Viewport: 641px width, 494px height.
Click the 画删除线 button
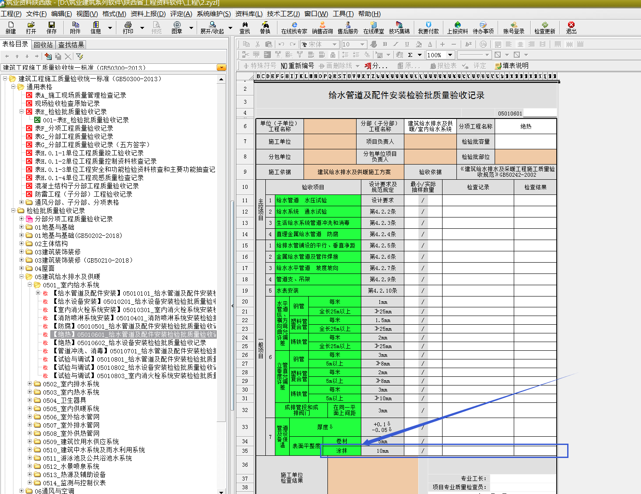click(x=336, y=66)
